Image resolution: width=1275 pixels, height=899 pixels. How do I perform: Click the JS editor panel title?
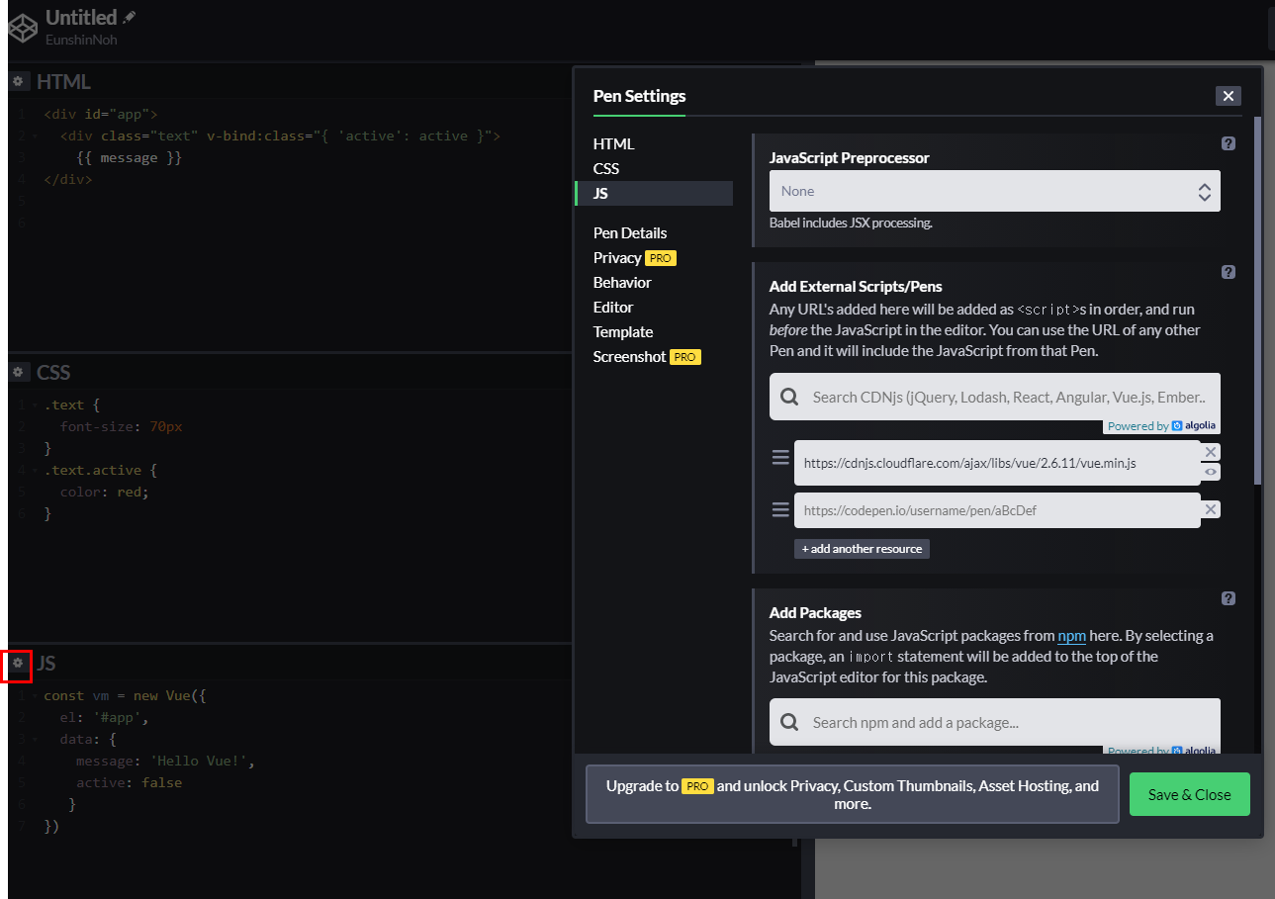(46, 663)
